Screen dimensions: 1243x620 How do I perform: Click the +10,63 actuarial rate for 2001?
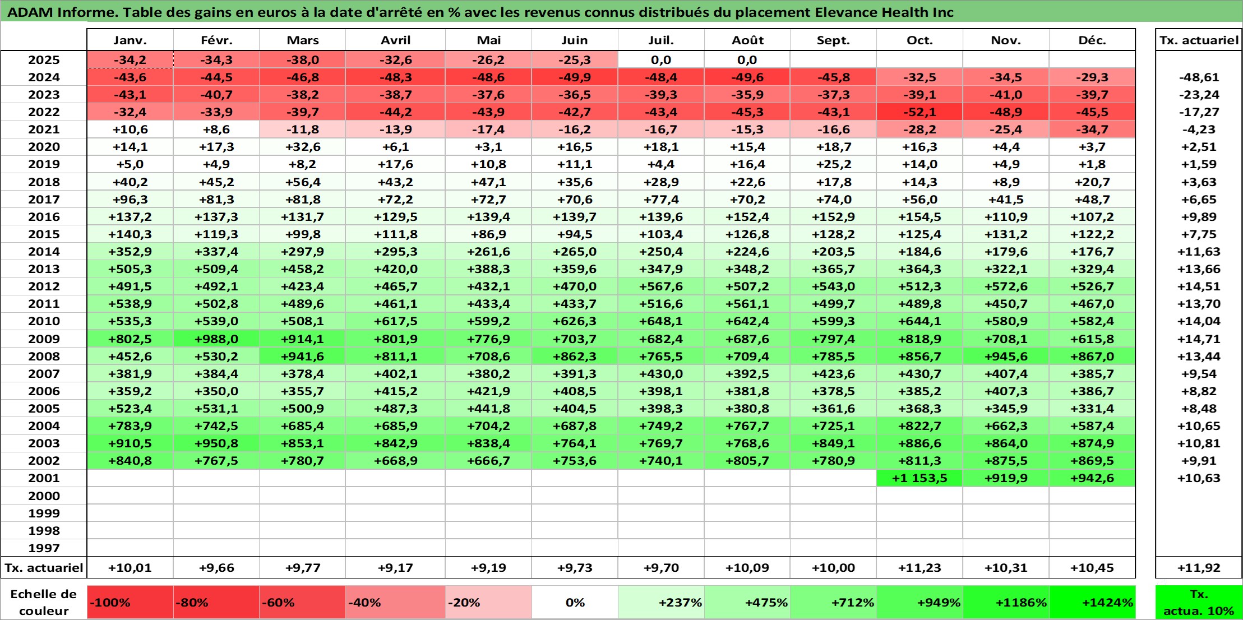pos(1199,478)
